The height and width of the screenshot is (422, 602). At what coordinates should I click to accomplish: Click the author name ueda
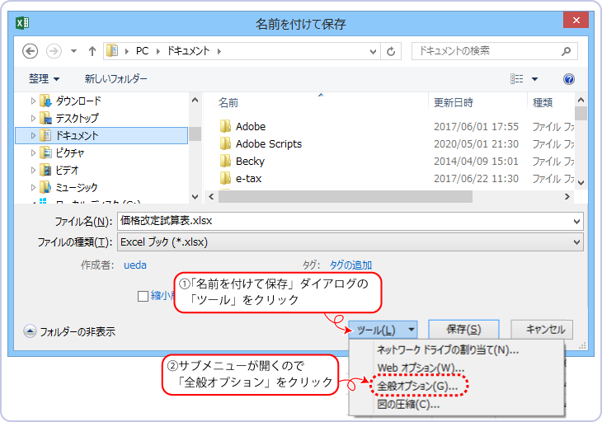tap(135, 265)
